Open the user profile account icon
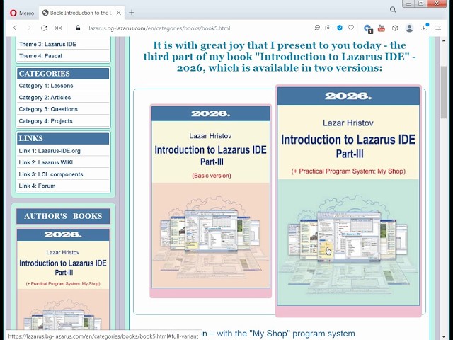Viewport: 453px width, 340px height. pyautogui.click(x=409, y=28)
